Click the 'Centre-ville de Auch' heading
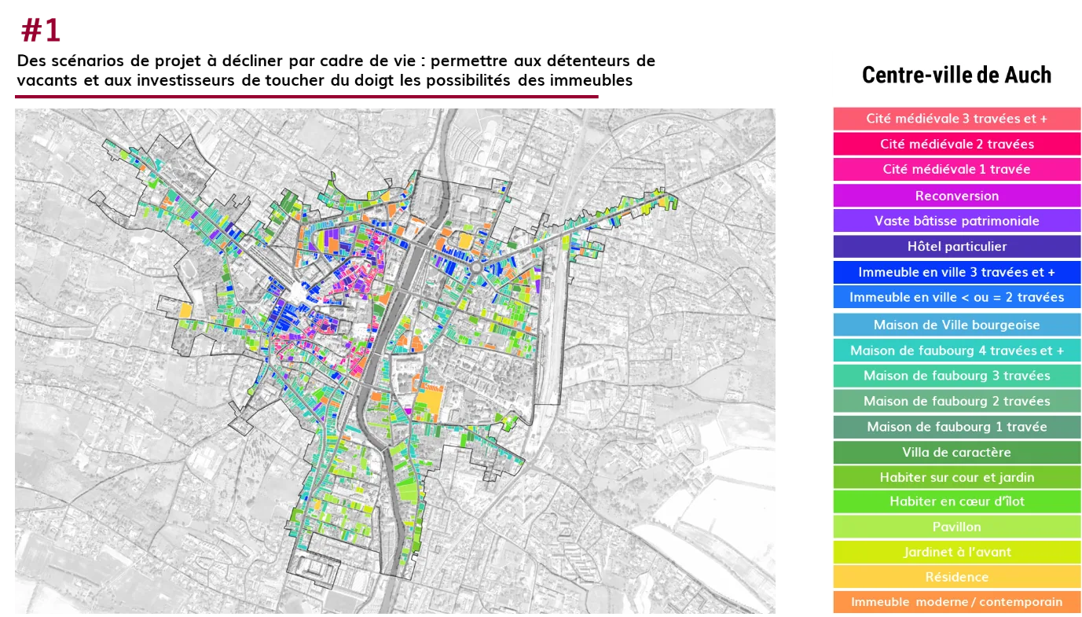The height and width of the screenshot is (617, 1082). [956, 75]
